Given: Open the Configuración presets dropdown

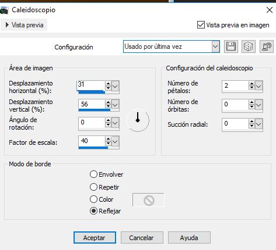Looking at the screenshot, I should (215, 47).
